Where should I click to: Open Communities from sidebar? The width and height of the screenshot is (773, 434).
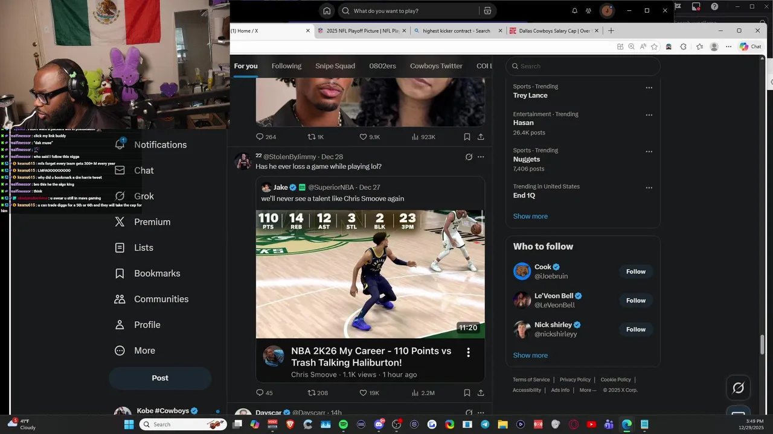tap(151, 299)
